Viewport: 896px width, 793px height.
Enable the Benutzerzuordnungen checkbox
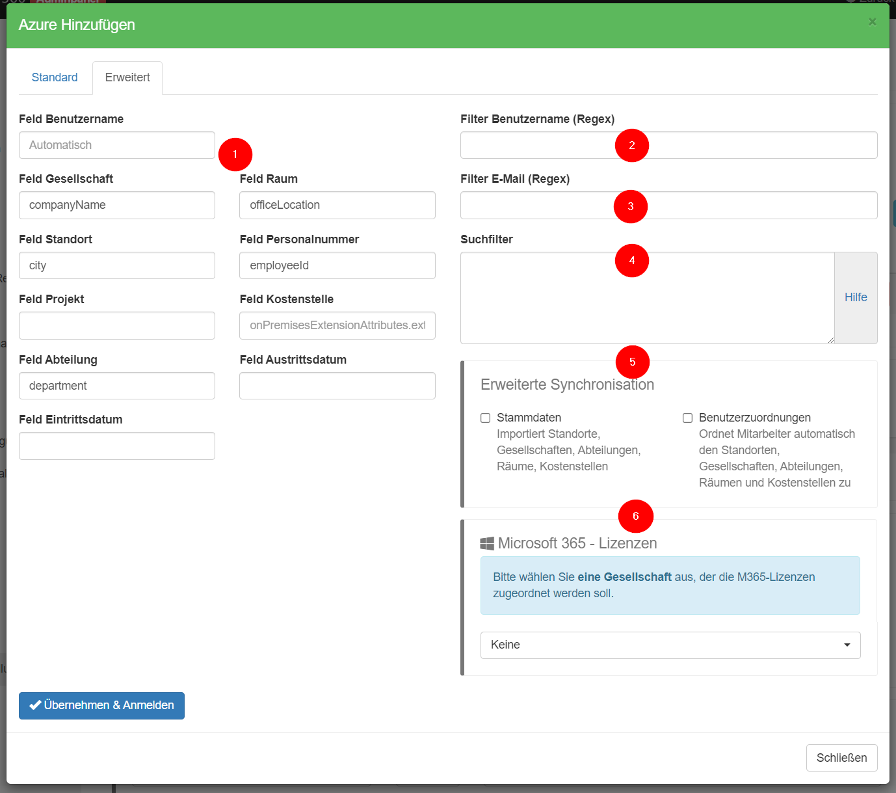point(687,418)
